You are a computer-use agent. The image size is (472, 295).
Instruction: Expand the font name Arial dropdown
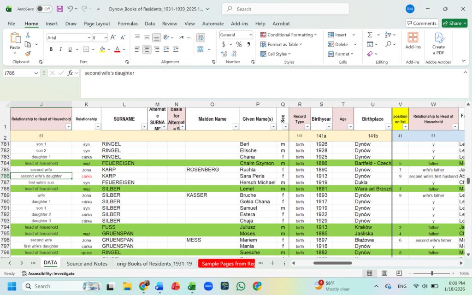click(88, 38)
